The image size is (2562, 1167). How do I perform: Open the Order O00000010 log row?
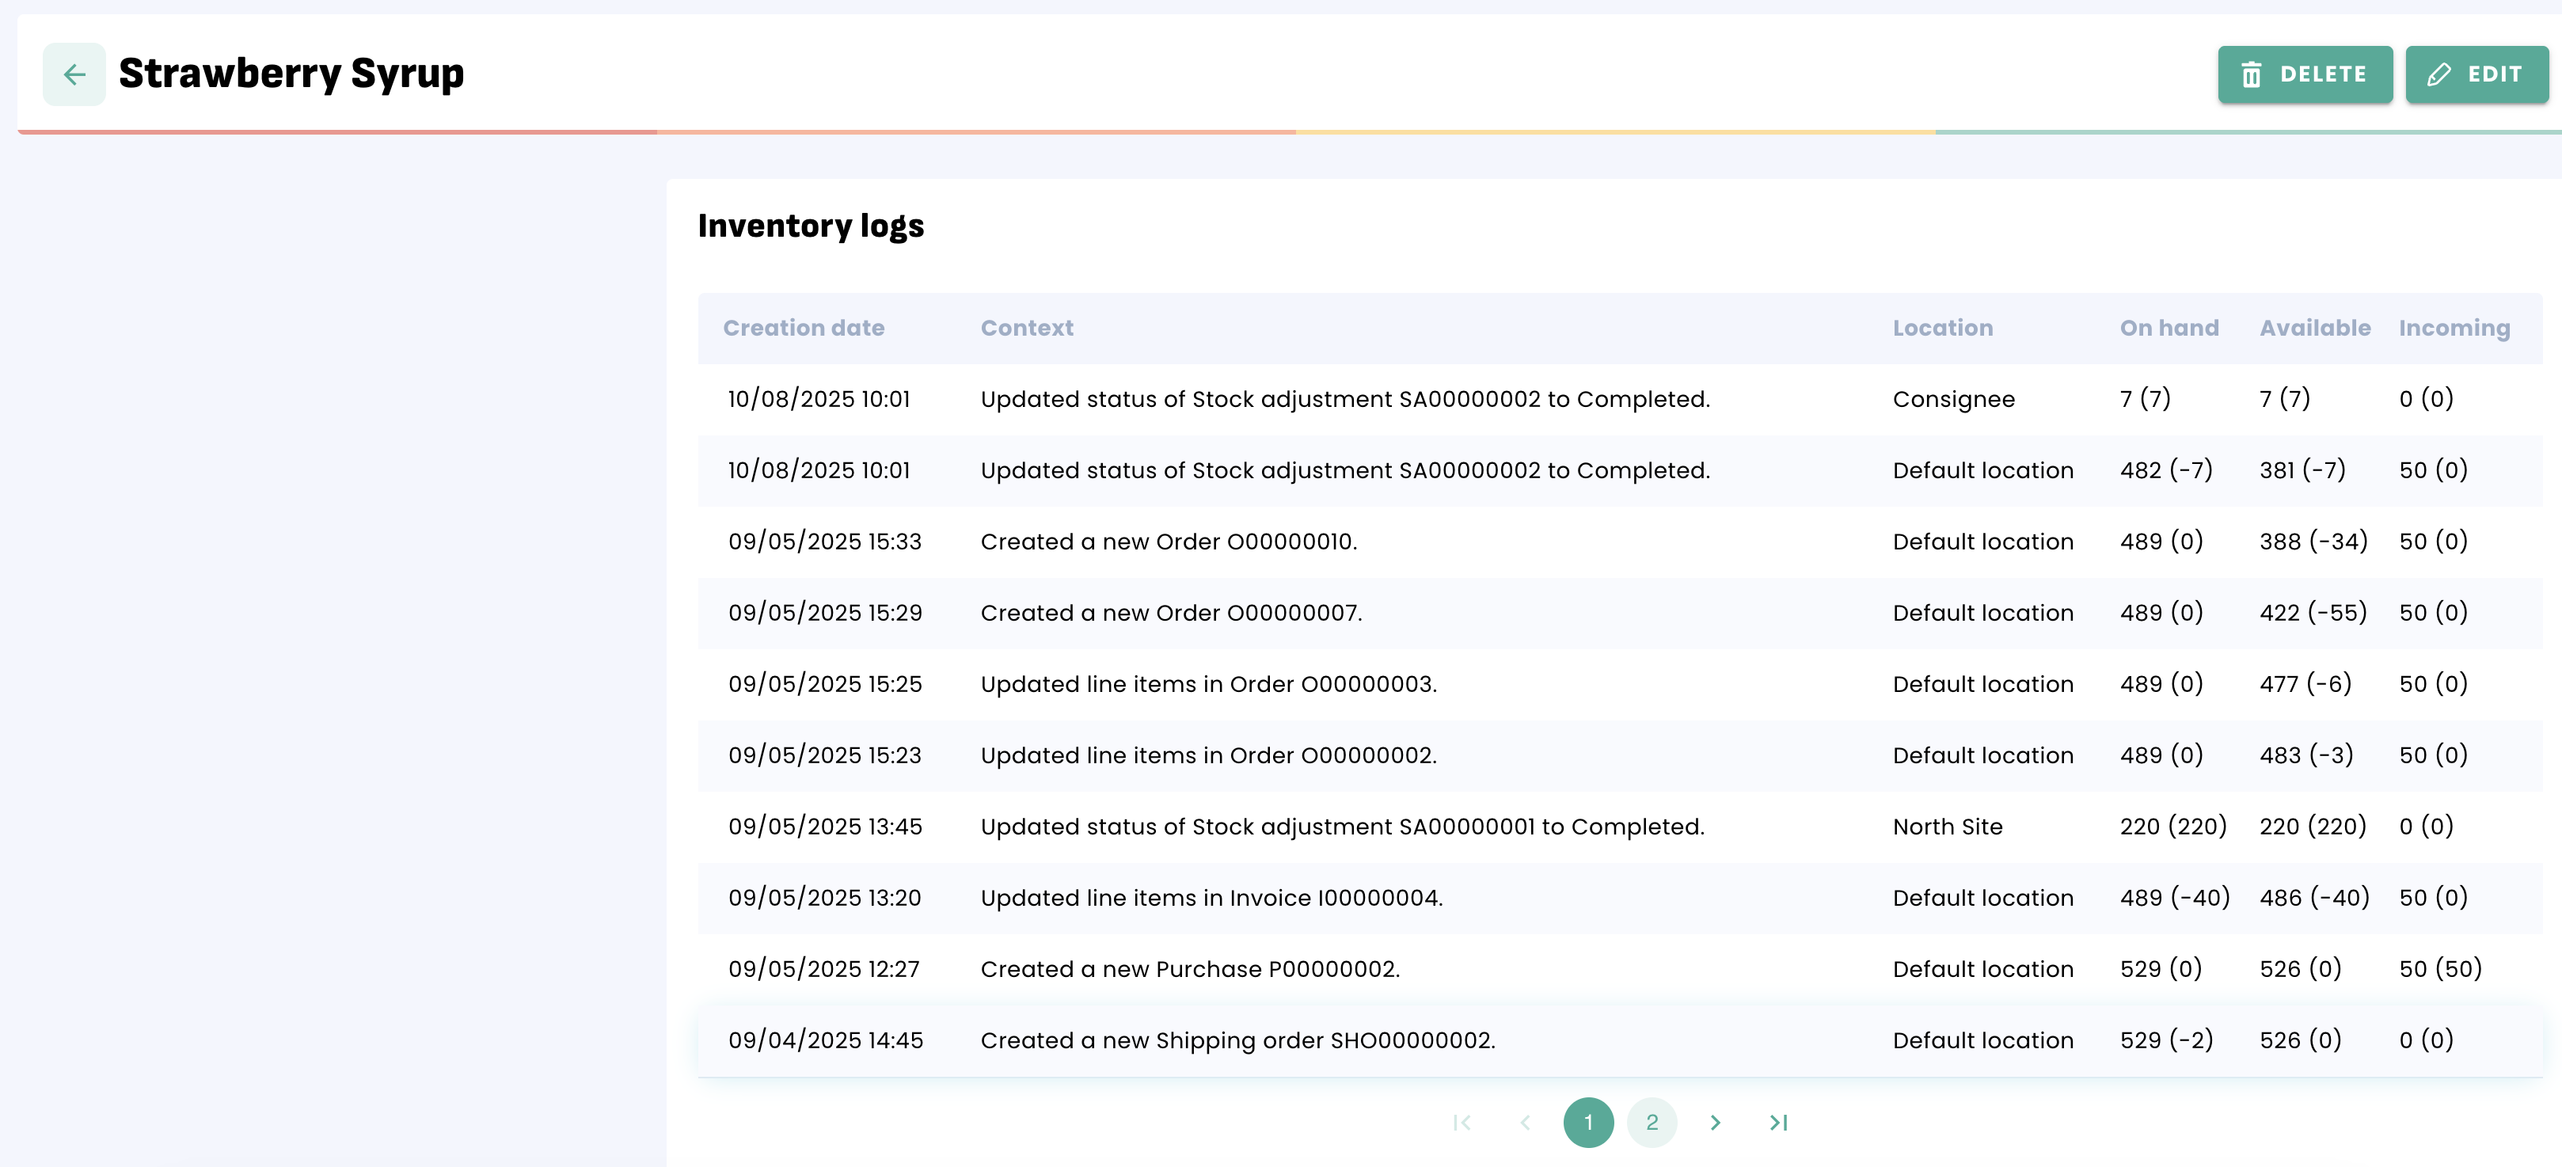click(x=1168, y=542)
